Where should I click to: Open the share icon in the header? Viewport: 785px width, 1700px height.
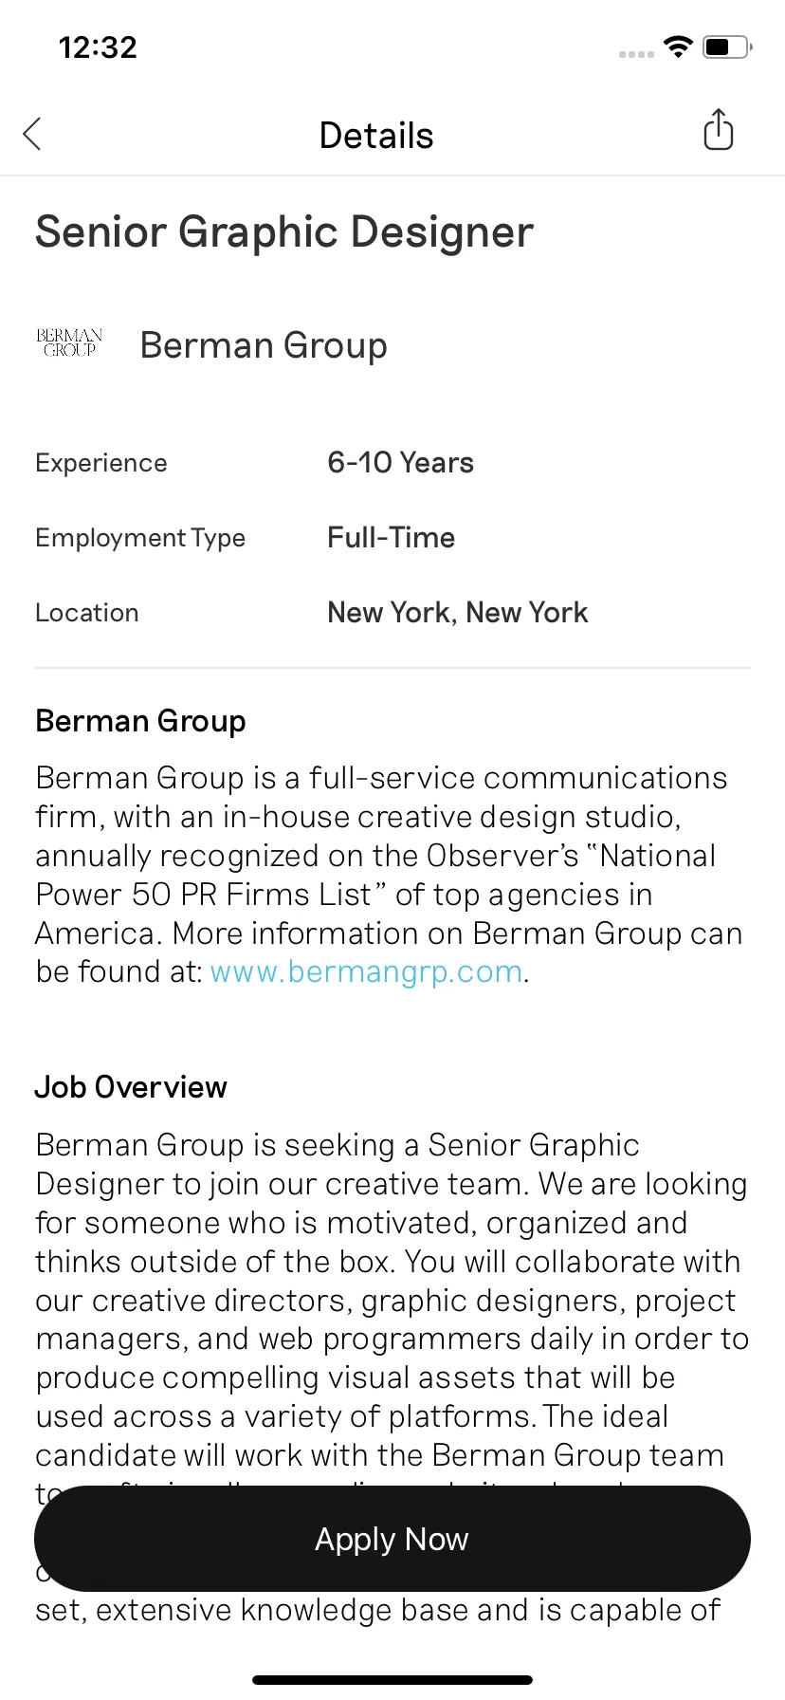719,130
